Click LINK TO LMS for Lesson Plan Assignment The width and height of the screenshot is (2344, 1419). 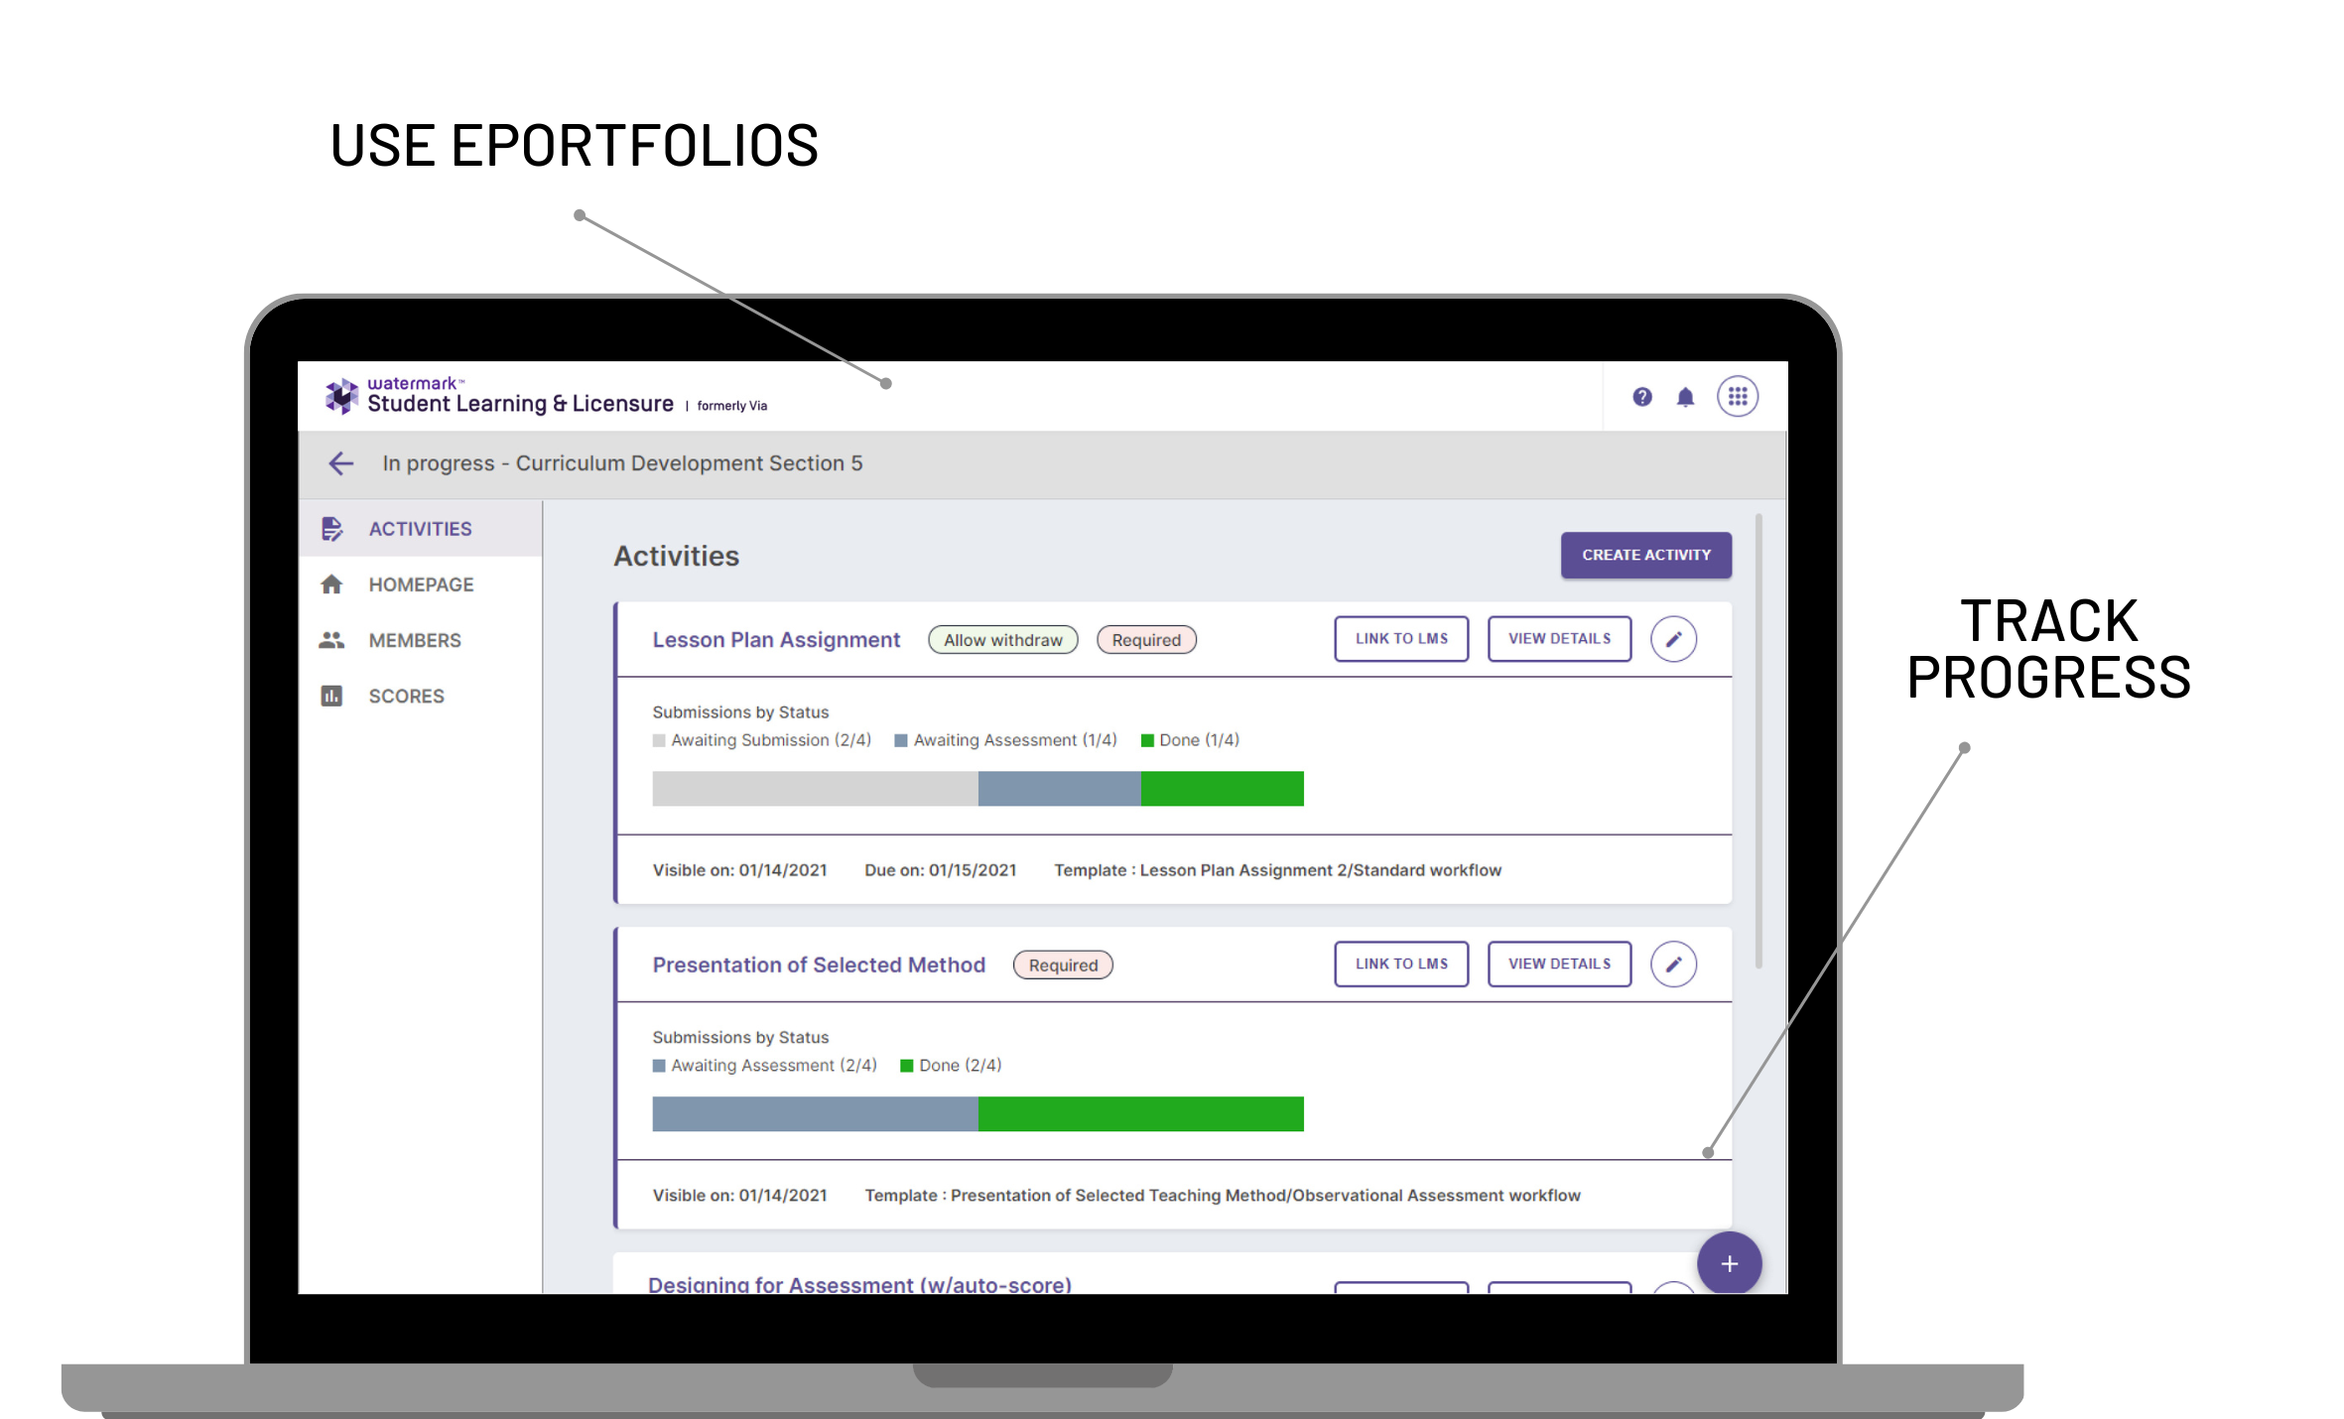point(1399,637)
